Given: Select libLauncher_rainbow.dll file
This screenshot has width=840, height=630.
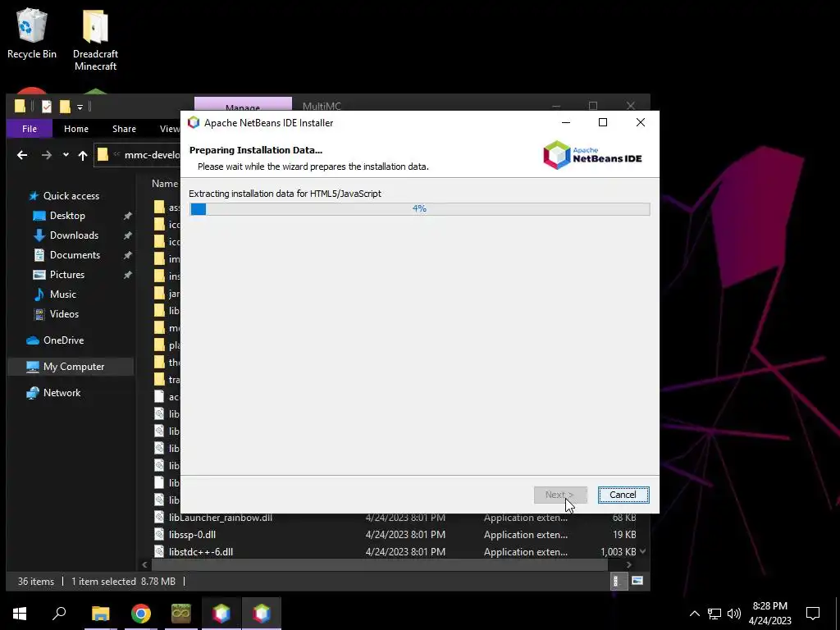Looking at the screenshot, I should 221,518.
